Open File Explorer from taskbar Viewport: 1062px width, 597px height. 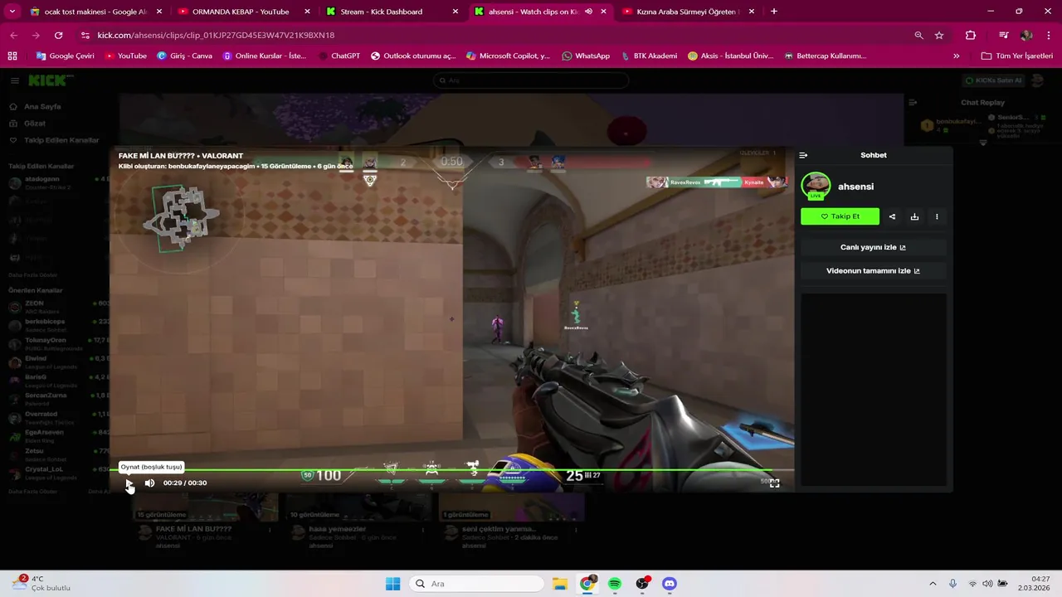[x=559, y=584]
